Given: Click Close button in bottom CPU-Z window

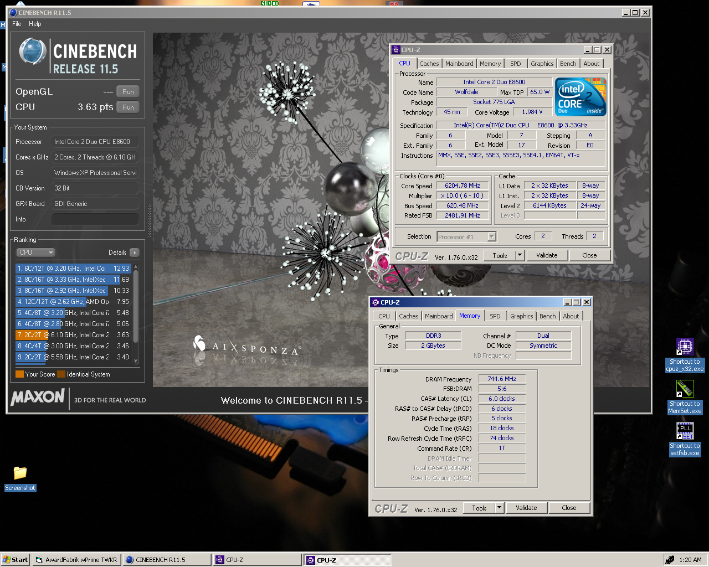Looking at the screenshot, I should (569, 508).
